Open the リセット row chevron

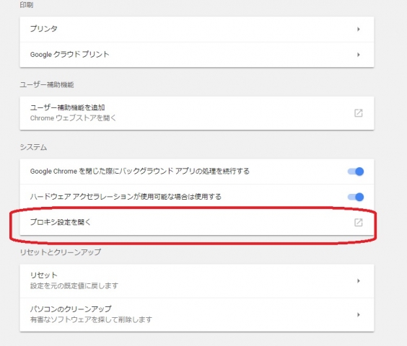coord(359,281)
